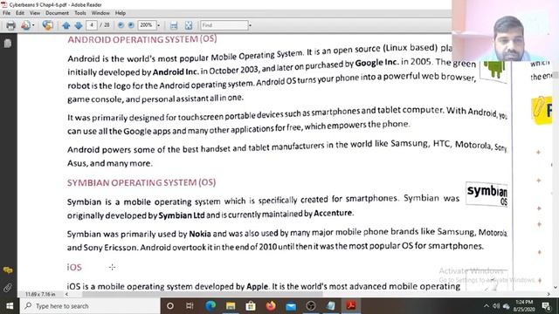Open the File menu
The image size is (559, 314).
click(6, 13)
